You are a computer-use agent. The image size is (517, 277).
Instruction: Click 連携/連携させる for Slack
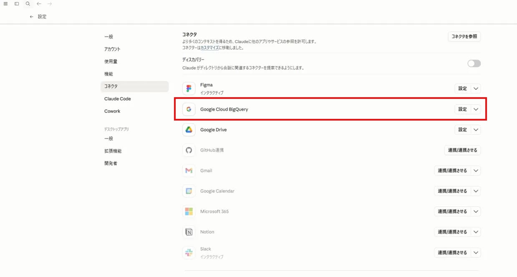(453, 252)
